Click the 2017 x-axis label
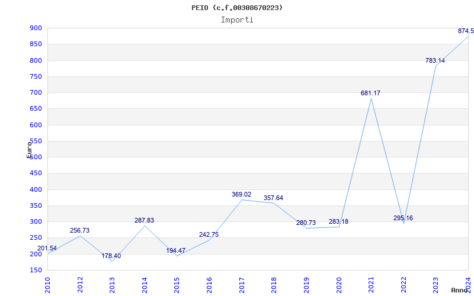Viewport: 474px width, 296px height. (242, 285)
